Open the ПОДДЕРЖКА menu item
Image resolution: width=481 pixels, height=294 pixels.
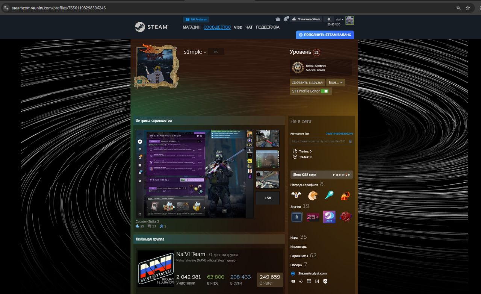pyautogui.click(x=268, y=27)
